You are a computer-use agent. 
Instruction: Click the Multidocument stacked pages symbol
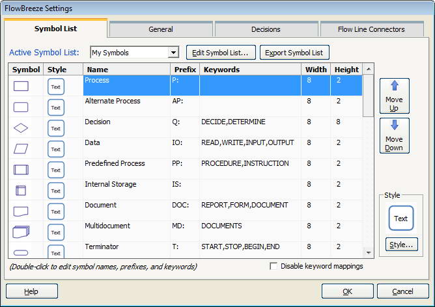point(21,232)
